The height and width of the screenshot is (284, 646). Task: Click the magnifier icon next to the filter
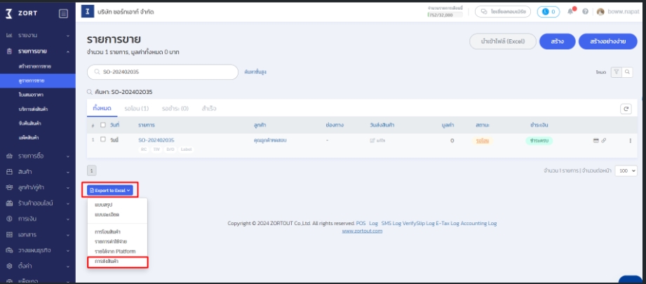coord(627,72)
